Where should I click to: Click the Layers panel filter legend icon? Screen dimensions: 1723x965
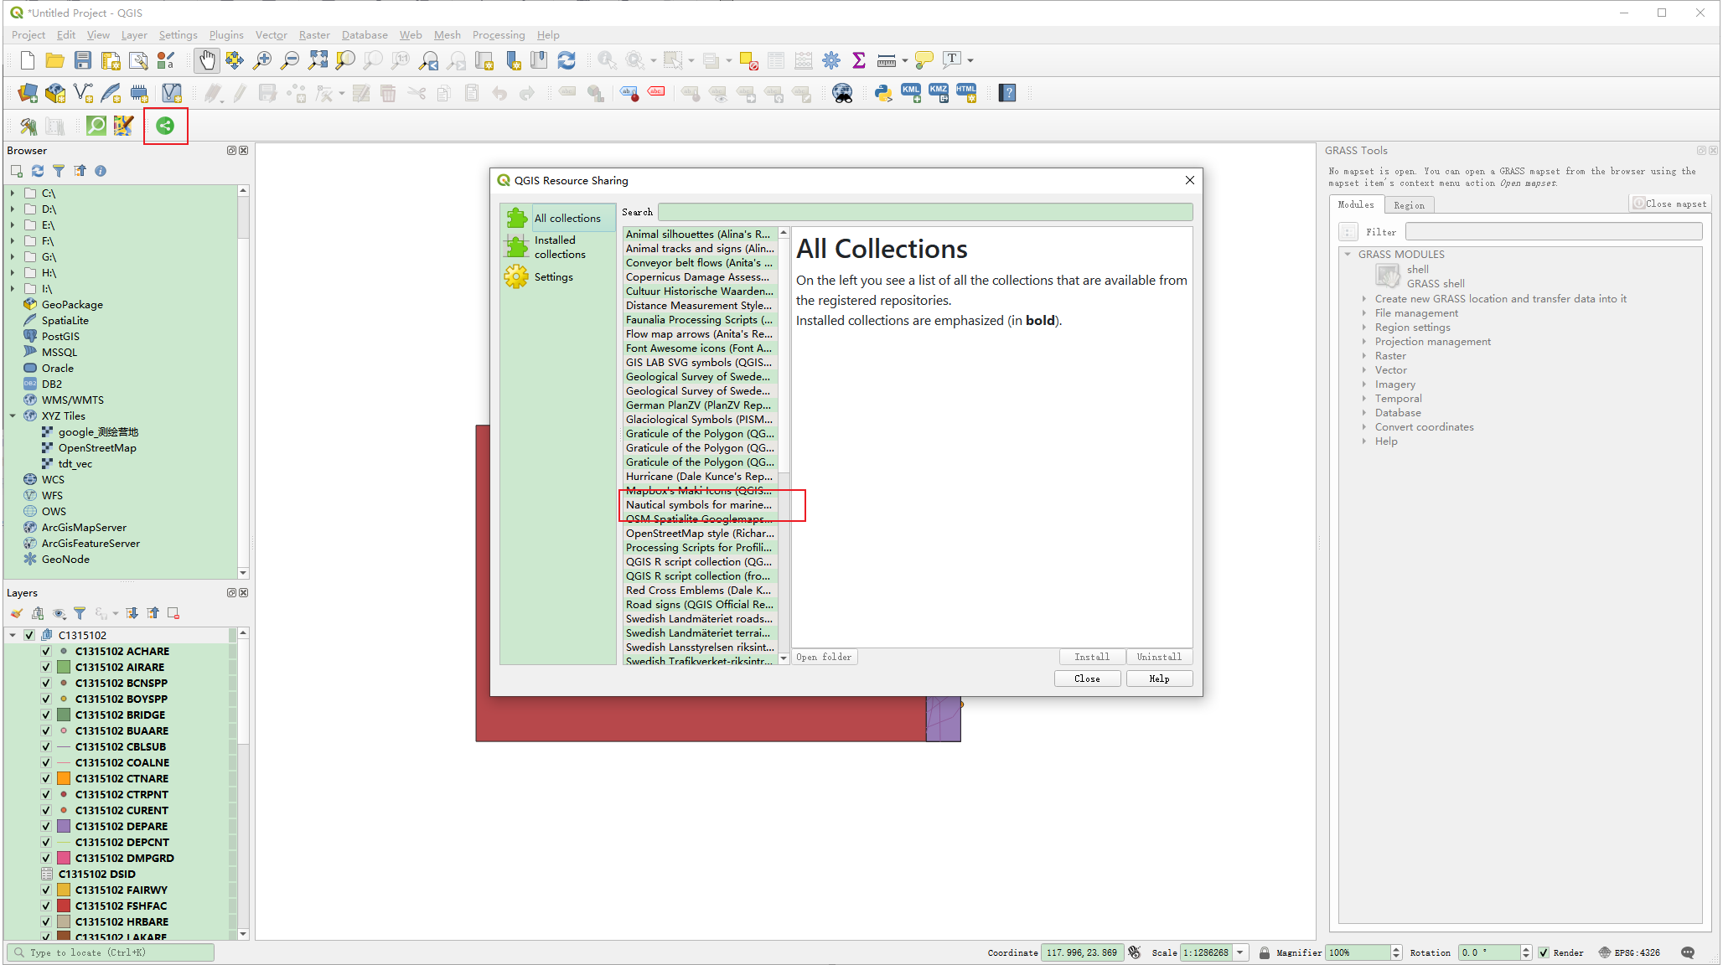coord(80,613)
